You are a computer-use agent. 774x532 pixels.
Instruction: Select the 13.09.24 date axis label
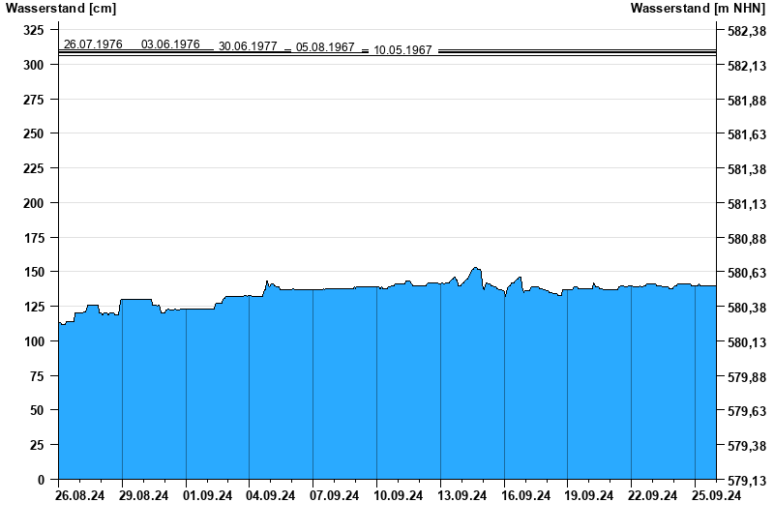point(461,496)
